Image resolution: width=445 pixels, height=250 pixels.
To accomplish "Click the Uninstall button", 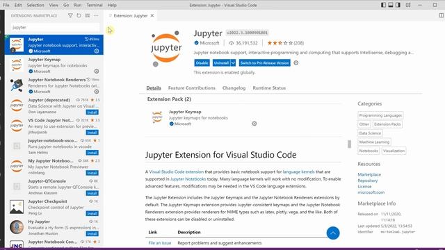I will (x=221, y=63).
